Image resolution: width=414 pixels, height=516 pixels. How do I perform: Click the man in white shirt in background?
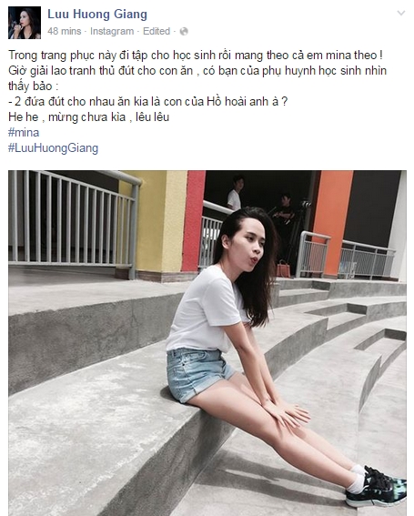pyautogui.click(x=235, y=193)
